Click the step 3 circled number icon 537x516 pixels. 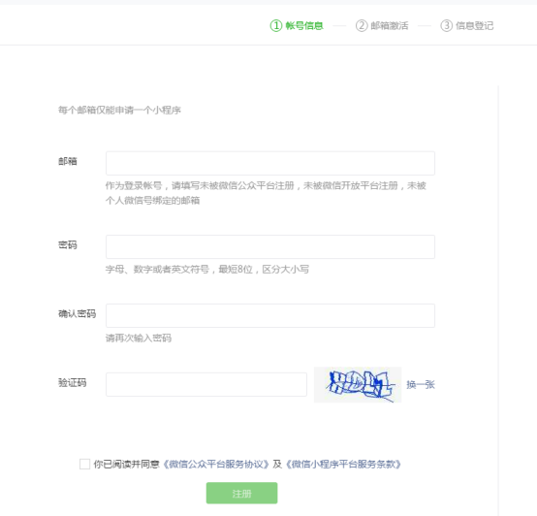[x=447, y=25]
